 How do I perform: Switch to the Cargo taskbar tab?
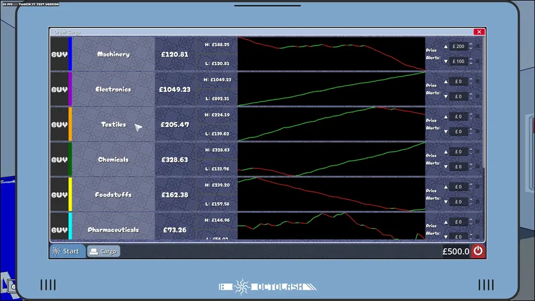click(103, 251)
